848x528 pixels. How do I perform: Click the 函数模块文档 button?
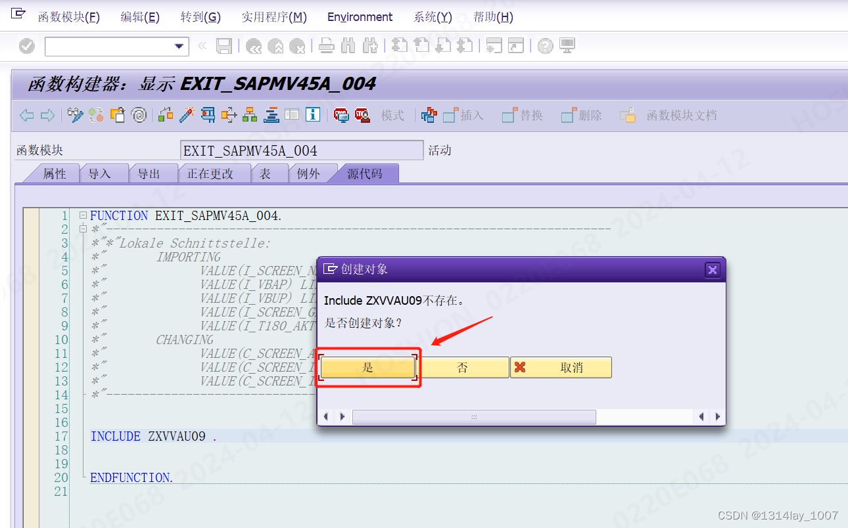tap(669, 116)
